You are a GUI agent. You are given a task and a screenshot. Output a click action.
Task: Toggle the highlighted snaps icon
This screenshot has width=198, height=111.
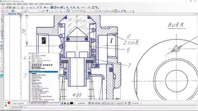click(68, 11)
